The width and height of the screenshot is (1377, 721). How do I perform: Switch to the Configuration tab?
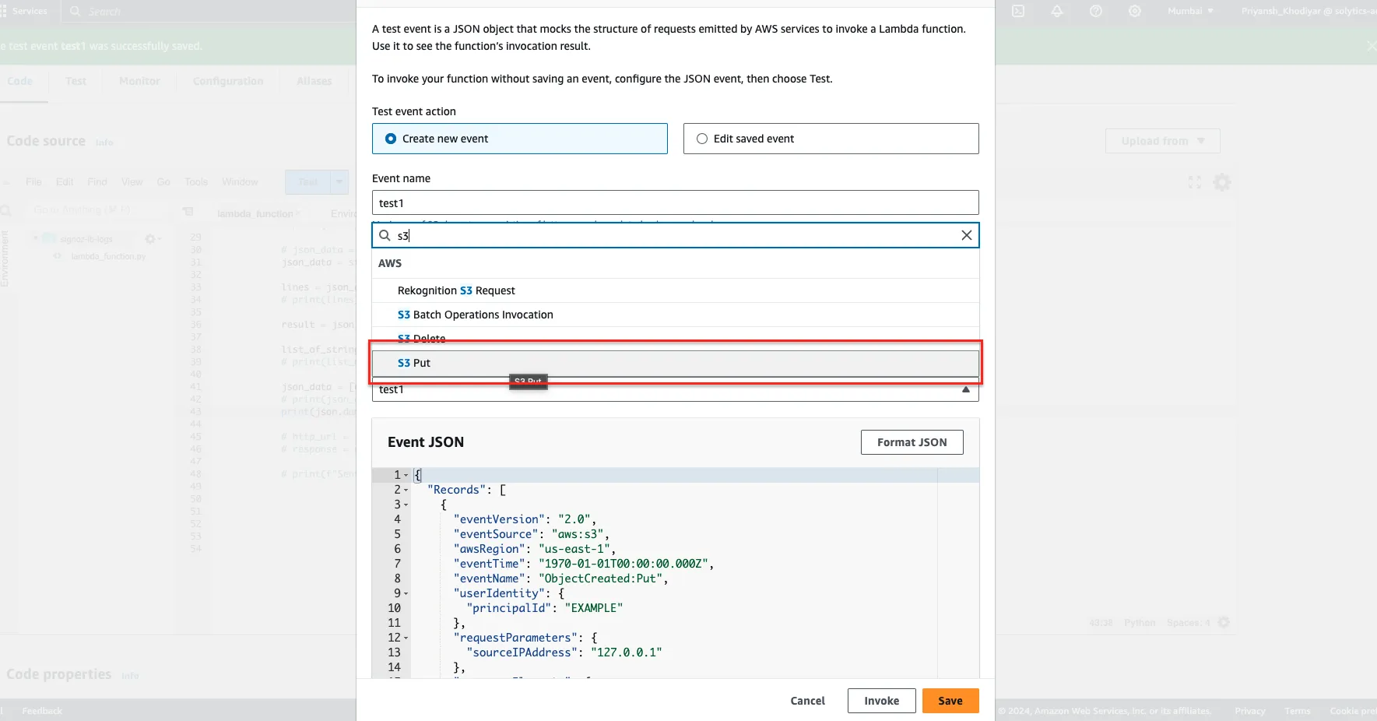(x=228, y=81)
